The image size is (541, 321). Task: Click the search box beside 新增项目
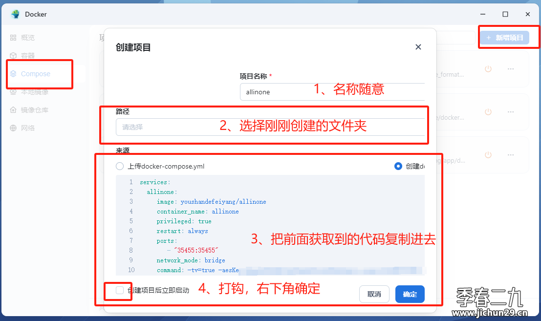[x=456, y=38]
